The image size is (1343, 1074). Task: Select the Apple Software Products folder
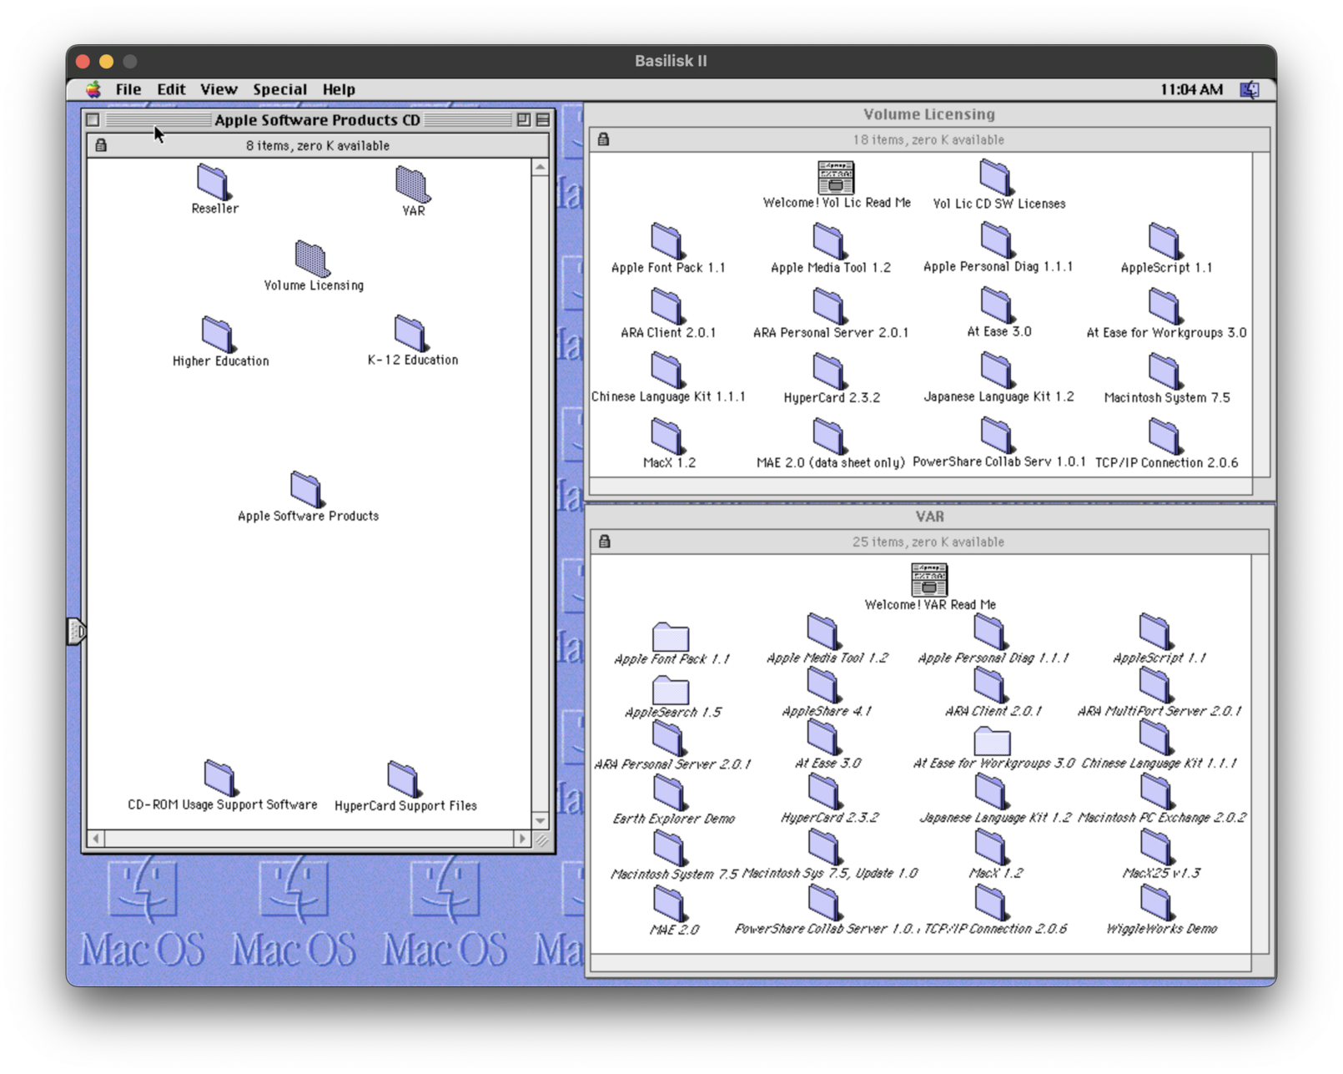(307, 489)
